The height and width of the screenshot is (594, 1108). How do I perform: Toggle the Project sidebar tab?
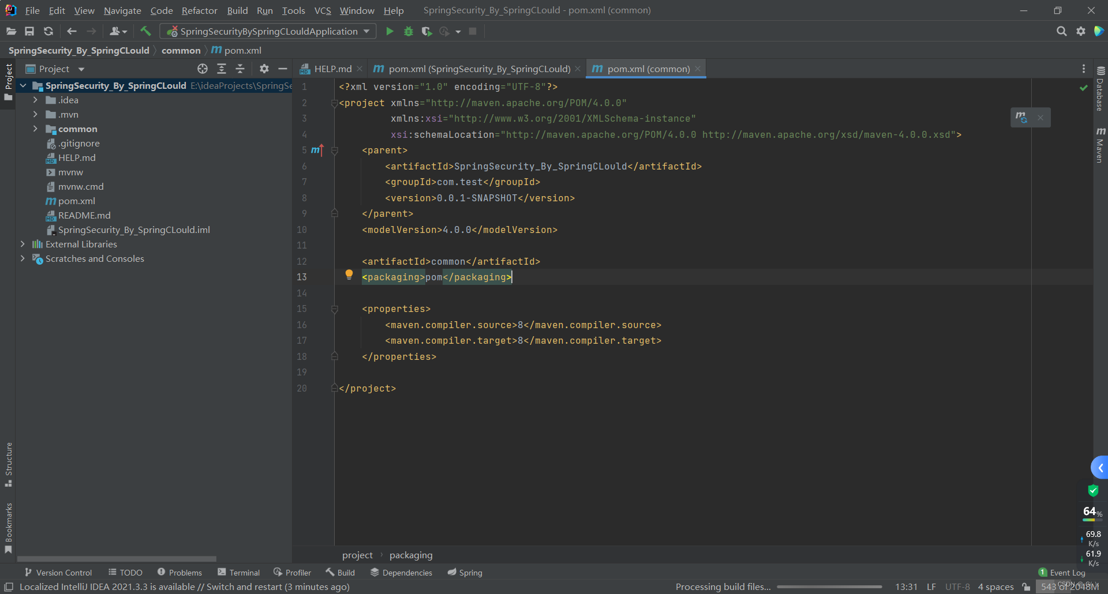tap(8, 82)
